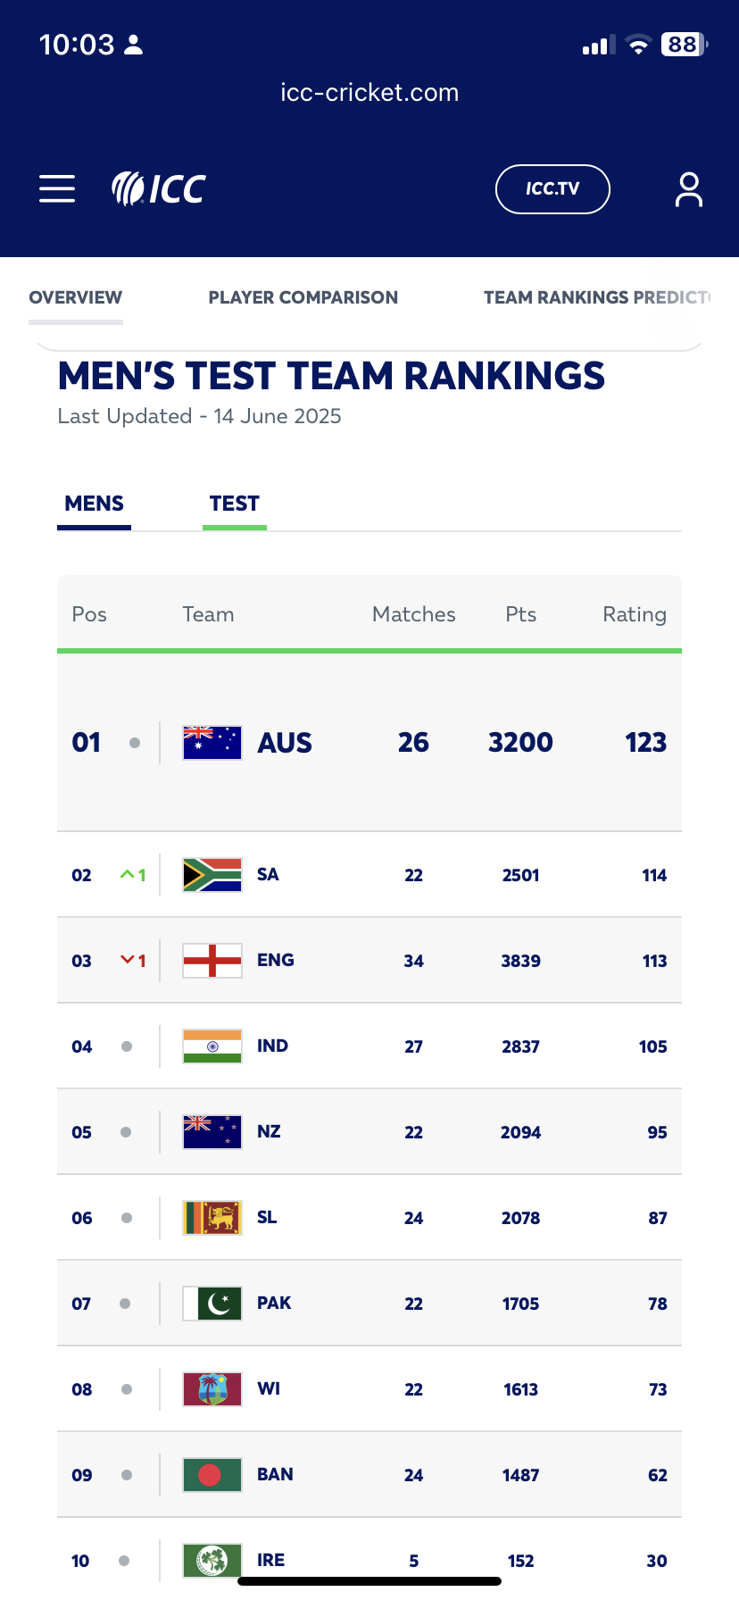Tap the Rating column header

point(635,614)
